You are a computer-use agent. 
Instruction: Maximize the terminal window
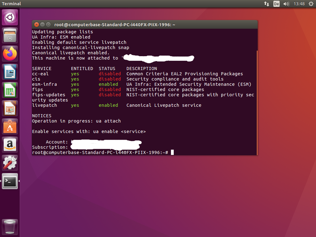[x=48, y=25]
